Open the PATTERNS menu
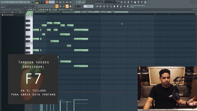This screenshot has height=111, width=197. coord(12,2)
